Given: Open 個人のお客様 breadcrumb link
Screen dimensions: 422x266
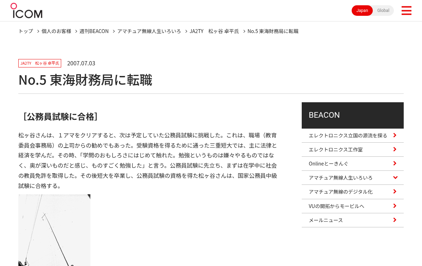Looking at the screenshot, I should pyautogui.click(x=56, y=31).
